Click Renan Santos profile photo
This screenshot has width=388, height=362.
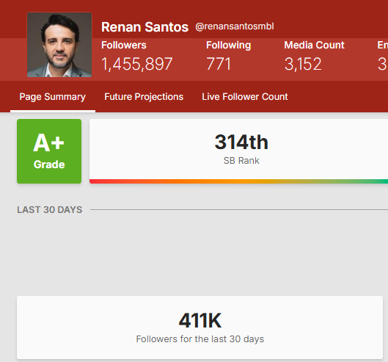pyautogui.click(x=59, y=45)
